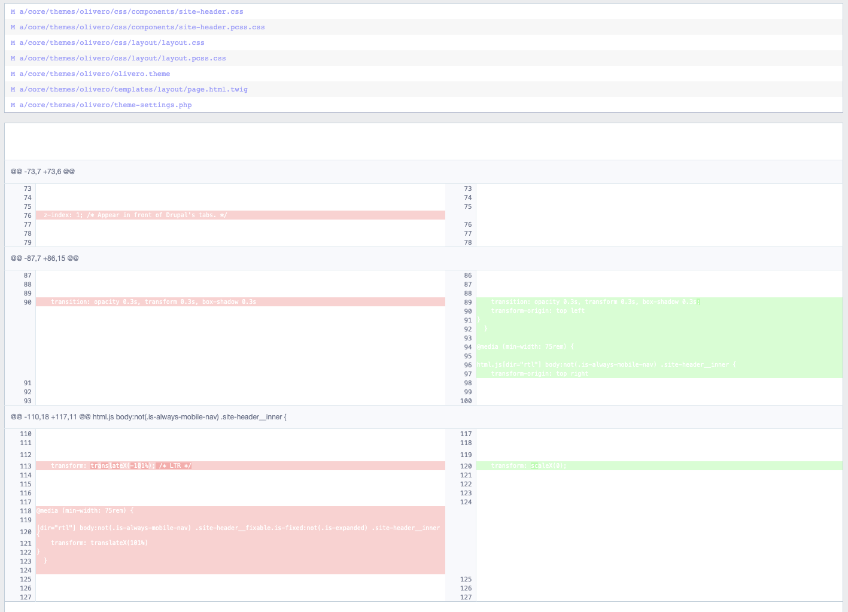Screen dimensions: 848x612
Task: Click the removed 'z-index: 1;' line
Action: (241, 215)
